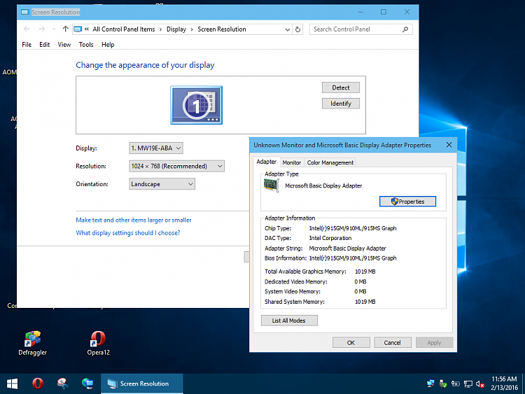The width and height of the screenshot is (525, 394).
Task: Click the Detect button
Action: click(x=341, y=87)
